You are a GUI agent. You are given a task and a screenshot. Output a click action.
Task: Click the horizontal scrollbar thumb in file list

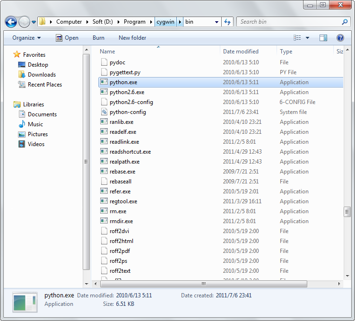pyautogui.click(x=204, y=284)
